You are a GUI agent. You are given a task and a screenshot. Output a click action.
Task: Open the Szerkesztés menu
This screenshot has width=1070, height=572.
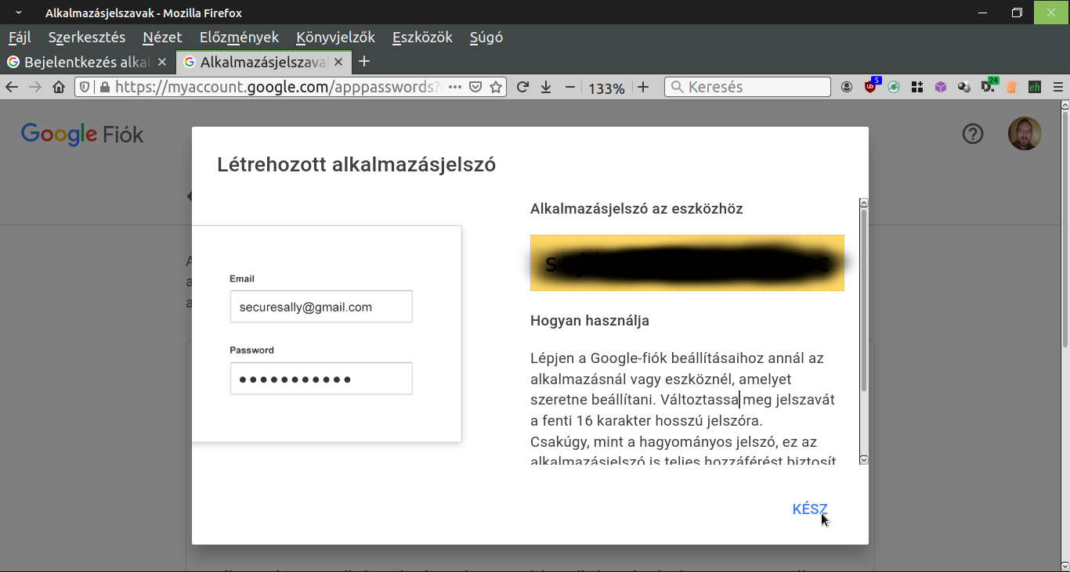click(x=87, y=37)
